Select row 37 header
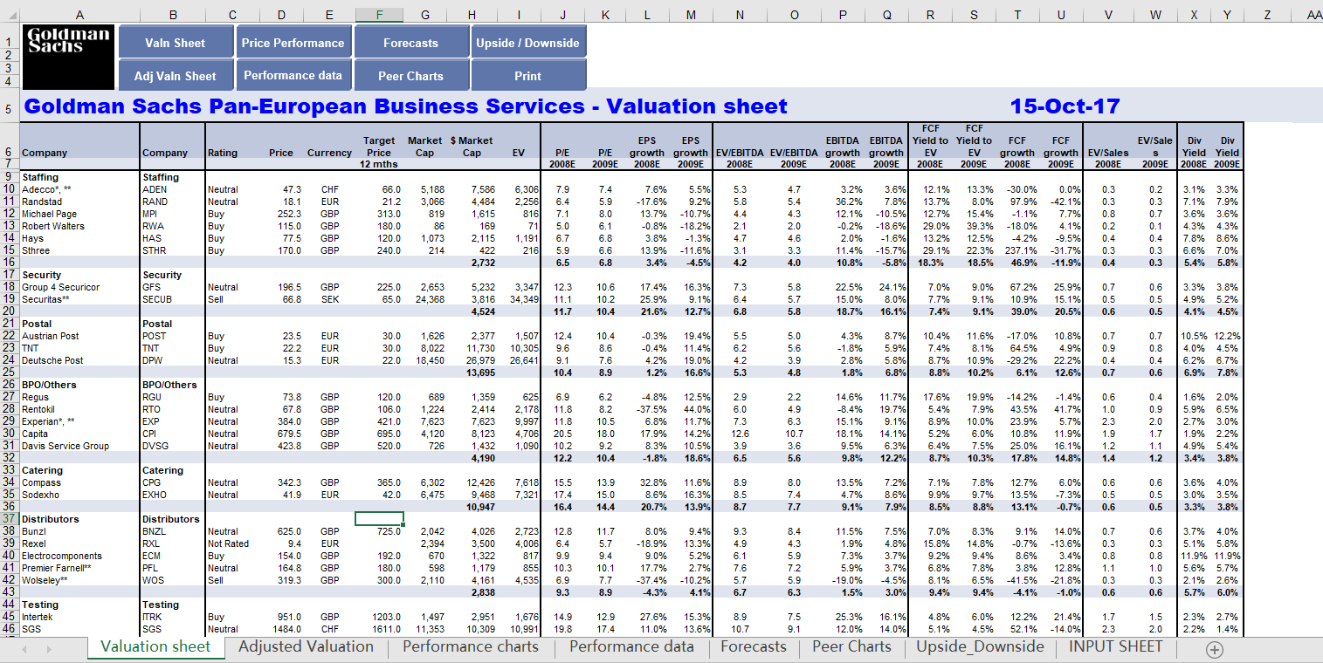This screenshot has height=663, width=1323. coord(9,519)
